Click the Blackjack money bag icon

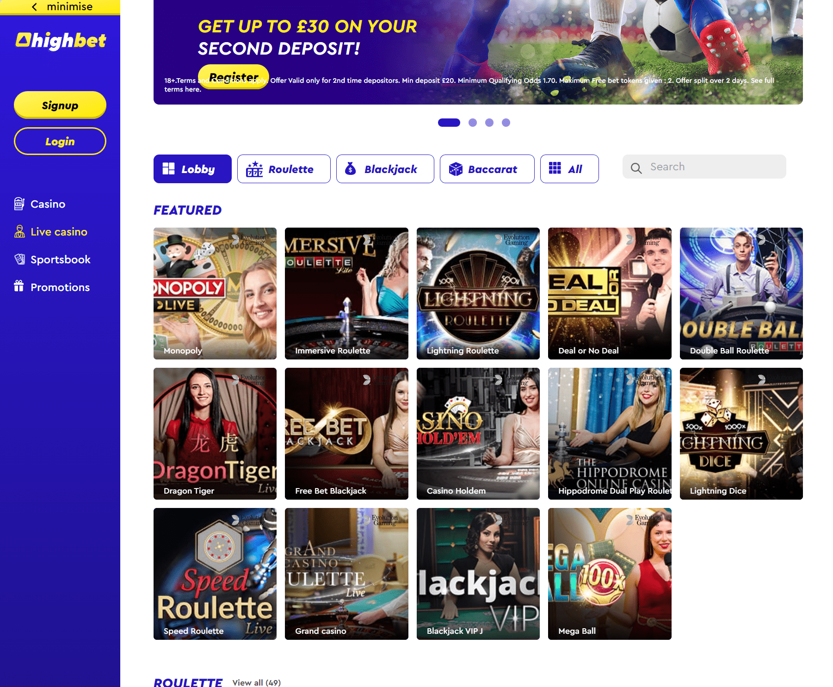coord(351,169)
